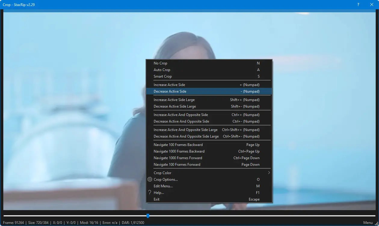Click the Menu link in status bar

click(x=368, y=223)
